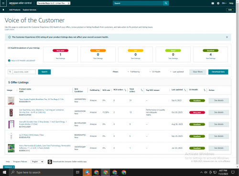The width and height of the screenshot is (239, 176).
Task: Expand the CX Health filter
Action: click(x=155, y=72)
